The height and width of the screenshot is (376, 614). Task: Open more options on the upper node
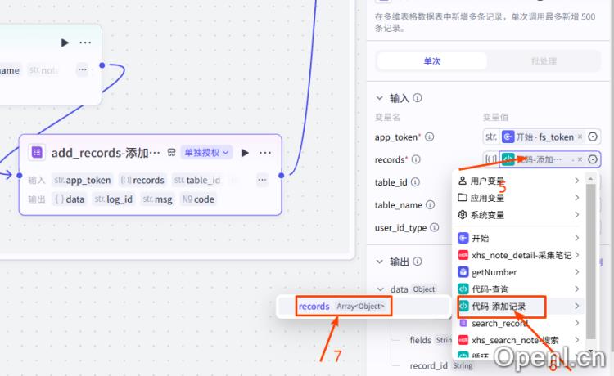pyautogui.click(x=85, y=43)
